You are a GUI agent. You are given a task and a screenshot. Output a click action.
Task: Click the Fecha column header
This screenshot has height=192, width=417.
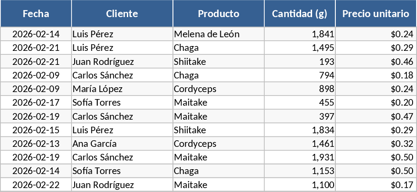point(36,14)
